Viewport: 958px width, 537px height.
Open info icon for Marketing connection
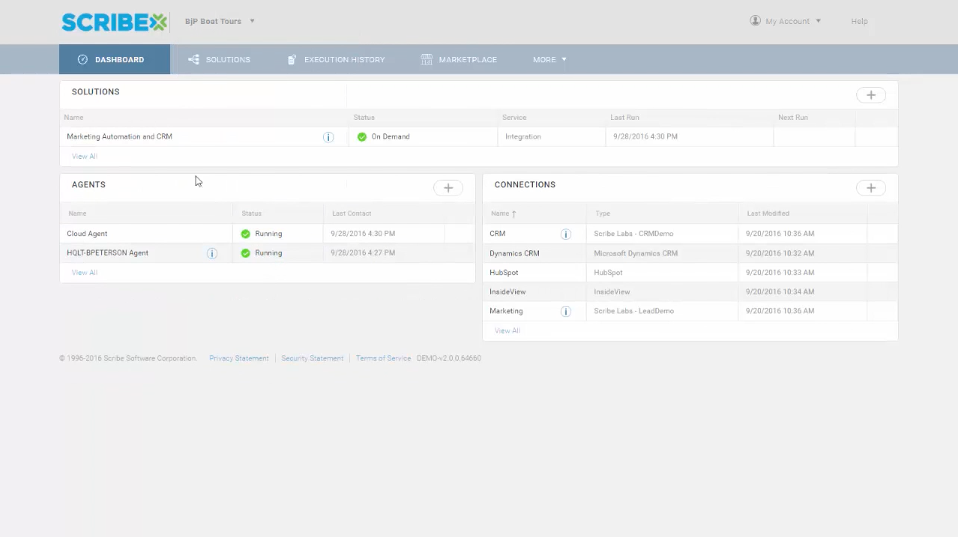click(x=566, y=312)
